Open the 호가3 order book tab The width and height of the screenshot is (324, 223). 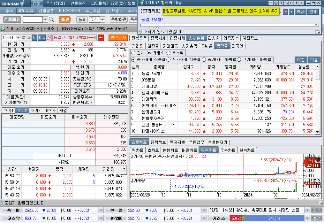point(35,111)
